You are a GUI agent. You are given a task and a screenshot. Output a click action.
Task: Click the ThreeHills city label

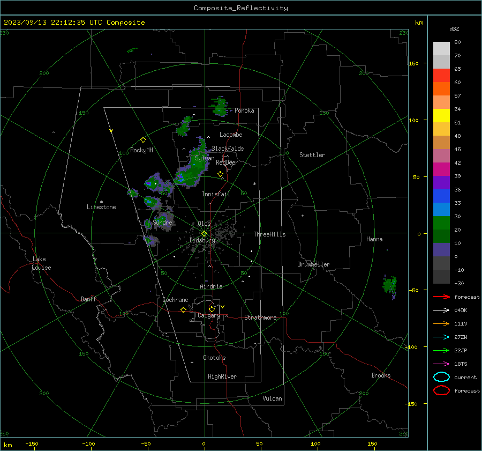pos(269,234)
